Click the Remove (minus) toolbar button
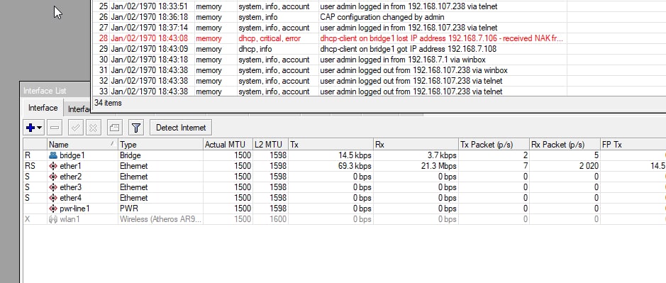666x283 pixels. (x=55, y=128)
